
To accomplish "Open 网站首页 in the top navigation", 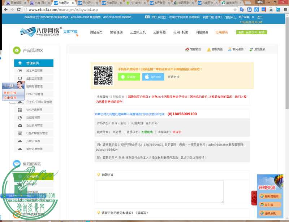I will click(x=96, y=32).
